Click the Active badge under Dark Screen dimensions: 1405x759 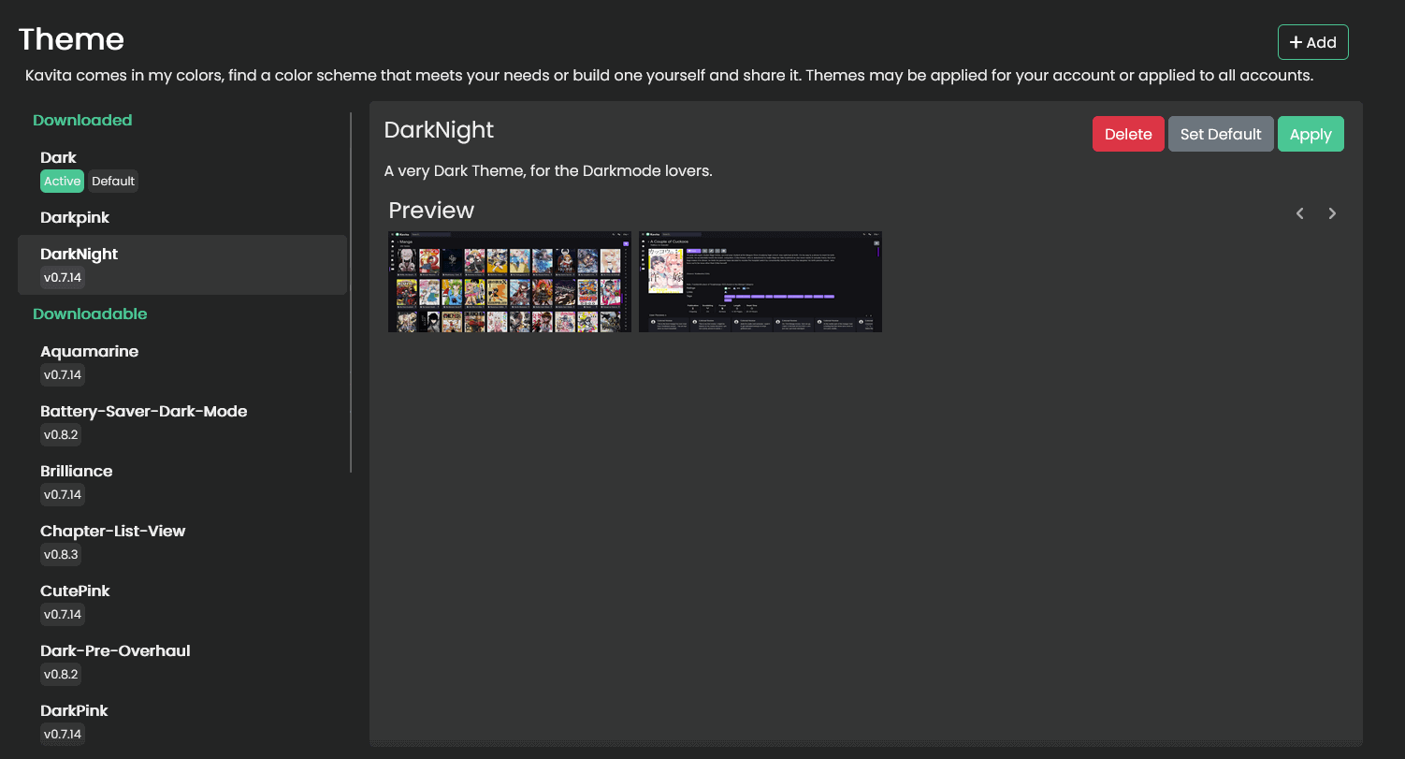pos(62,182)
